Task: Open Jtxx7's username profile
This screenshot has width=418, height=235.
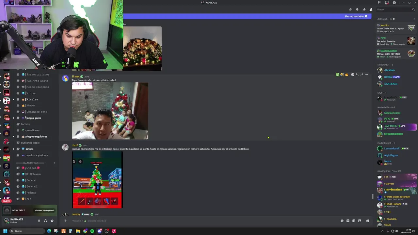Action: 75,146
